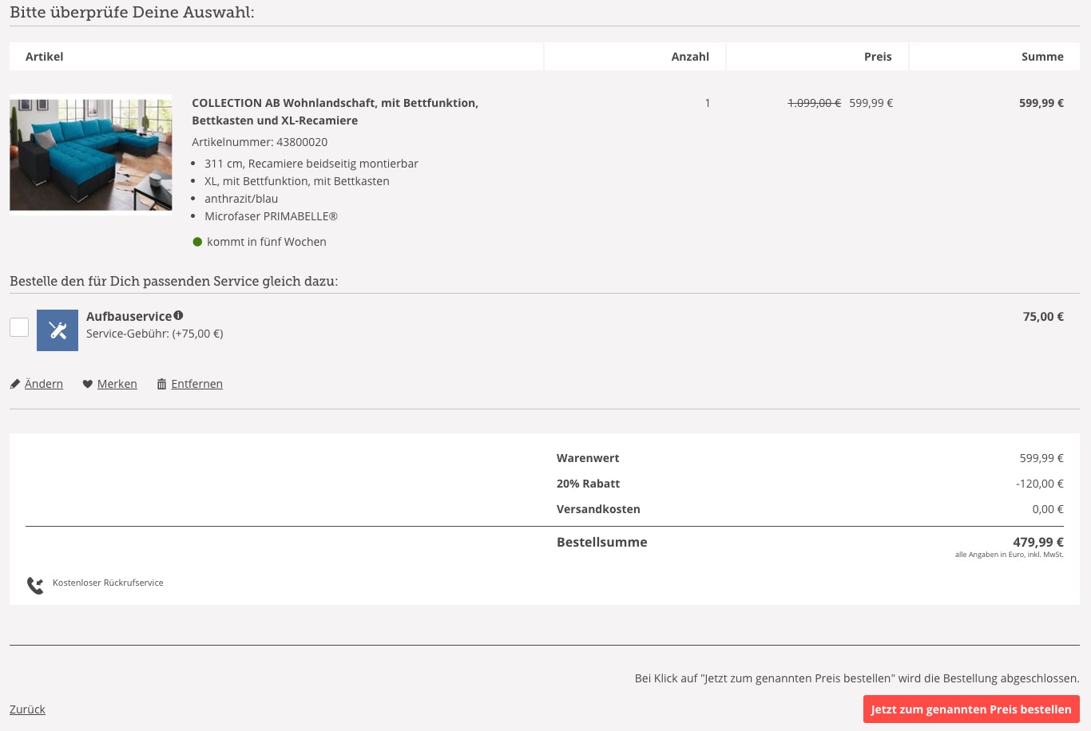1091x731 pixels.
Task: Go back using the Zurück link
Action: coord(27,709)
